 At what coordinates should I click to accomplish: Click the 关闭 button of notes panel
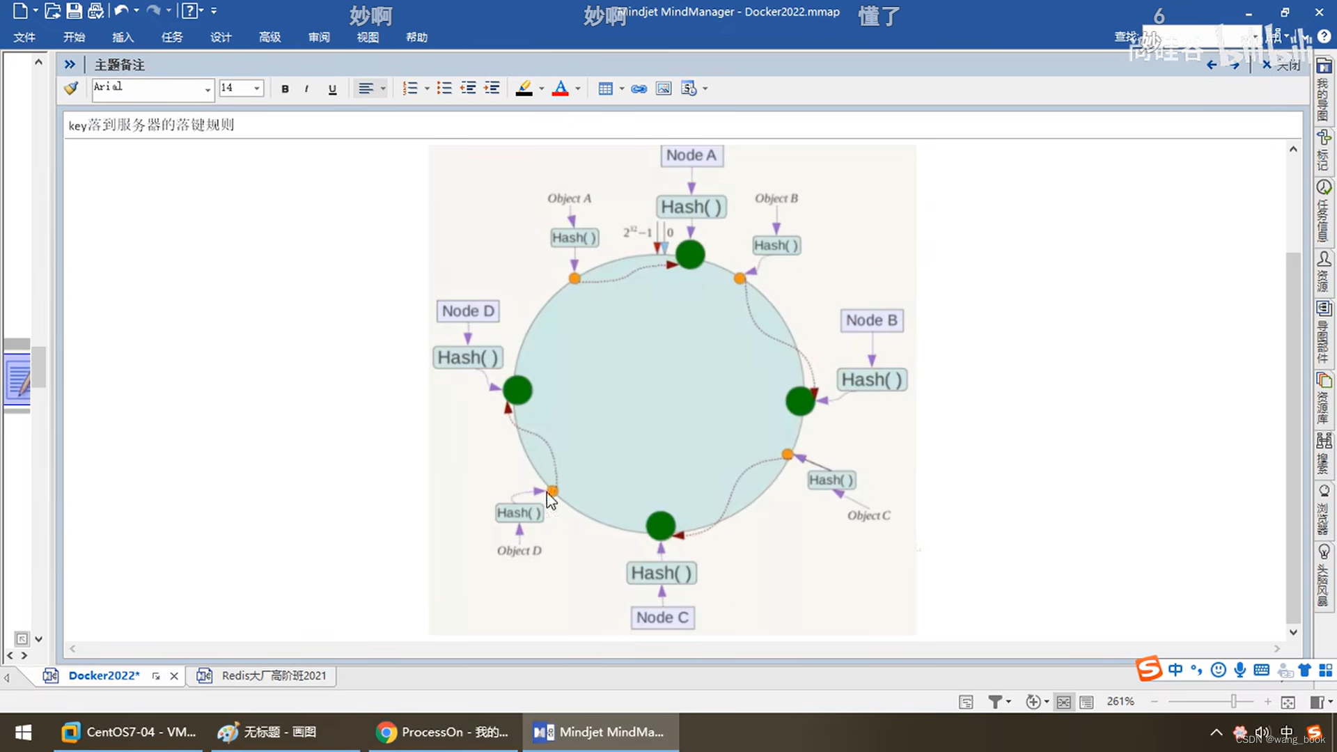(x=1281, y=65)
